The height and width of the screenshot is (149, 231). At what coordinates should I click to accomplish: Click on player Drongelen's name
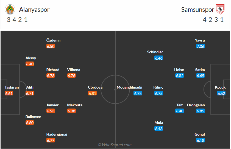pyautogui.click(x=196, y=105)
